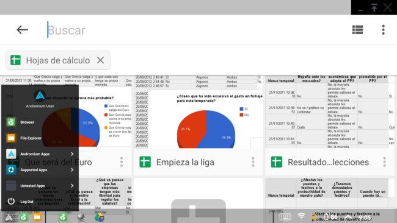This screenshot has width=397, height=223.
Task: Open the on-screen keyboard tray icon
Action: 285,217
